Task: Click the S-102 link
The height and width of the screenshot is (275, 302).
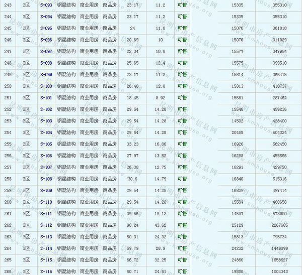Action: point(46,109)
